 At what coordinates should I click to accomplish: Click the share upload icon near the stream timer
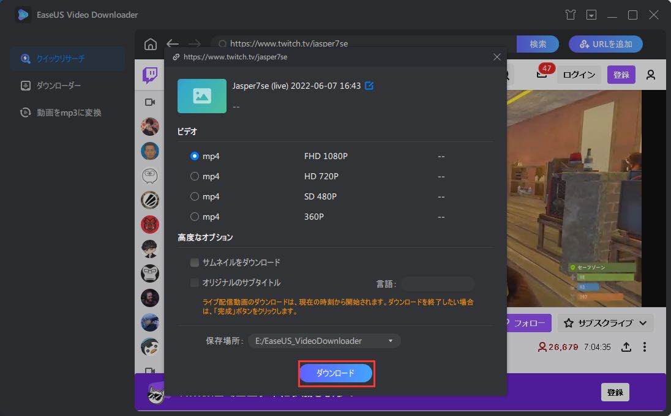[x=625, y=347]
